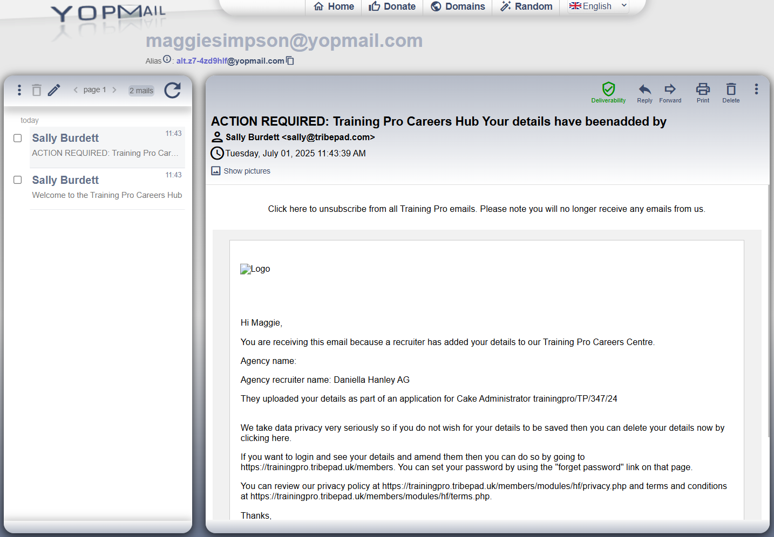Print this email
The image size is (774, 537).
pos(703,92)
